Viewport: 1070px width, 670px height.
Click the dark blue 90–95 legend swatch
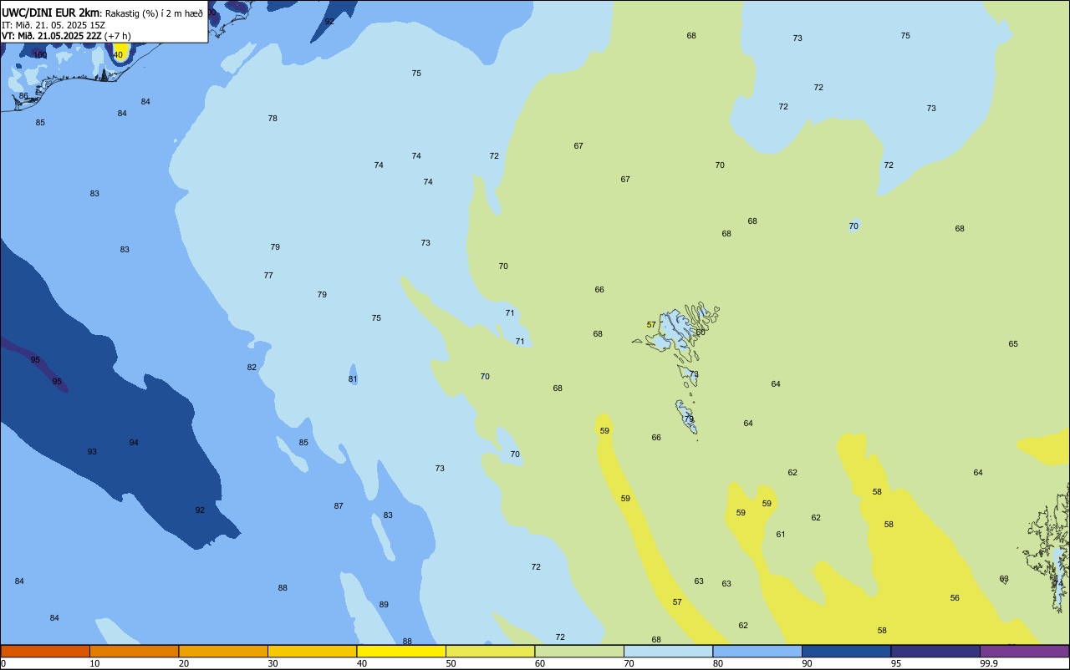pos(846,651)
